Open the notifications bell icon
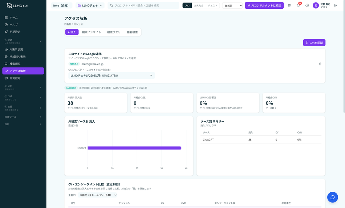This screenshot has width=345, height=208. click(299, 5)
